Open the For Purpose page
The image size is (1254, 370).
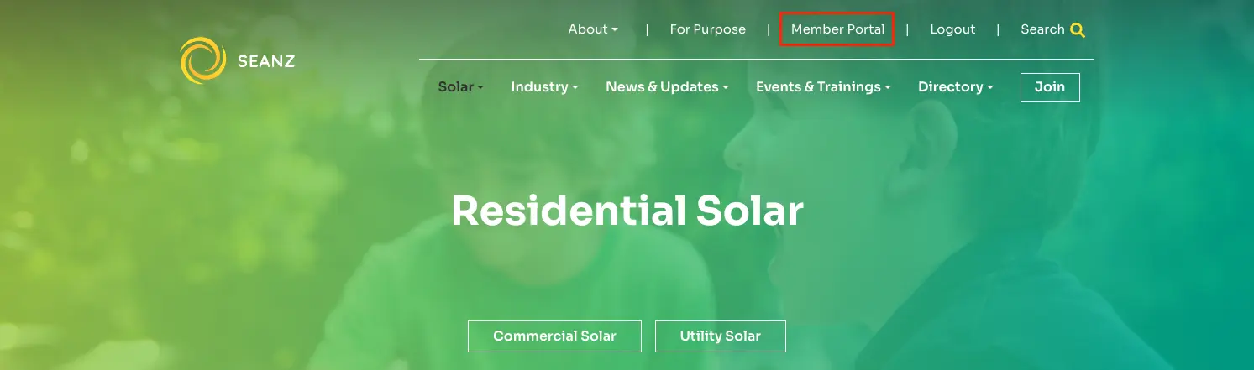point(707,29)
